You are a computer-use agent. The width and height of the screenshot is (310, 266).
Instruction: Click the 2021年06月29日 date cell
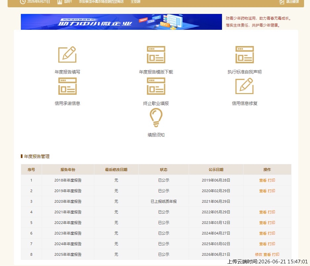(x=216, y=201)
